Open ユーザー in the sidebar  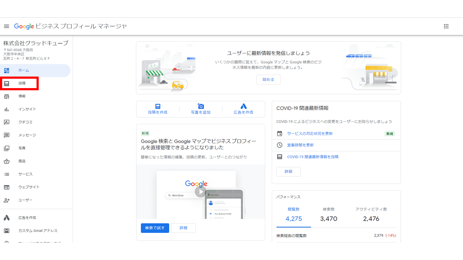click(x=35, y=200)
